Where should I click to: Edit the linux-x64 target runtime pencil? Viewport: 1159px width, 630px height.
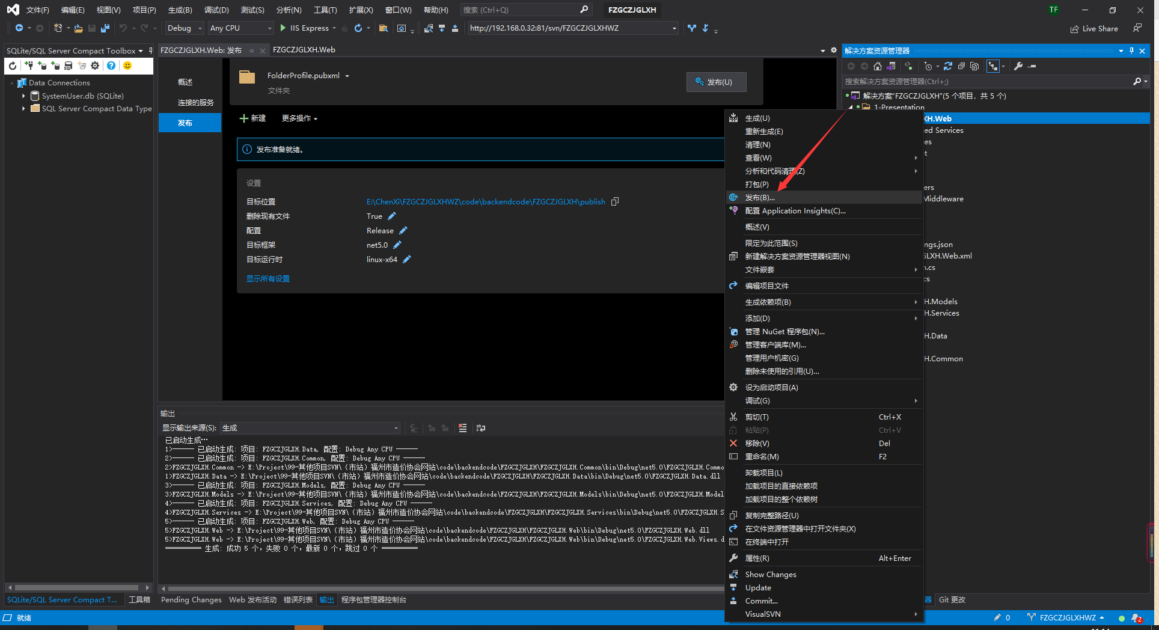click(x=407, y=259)
